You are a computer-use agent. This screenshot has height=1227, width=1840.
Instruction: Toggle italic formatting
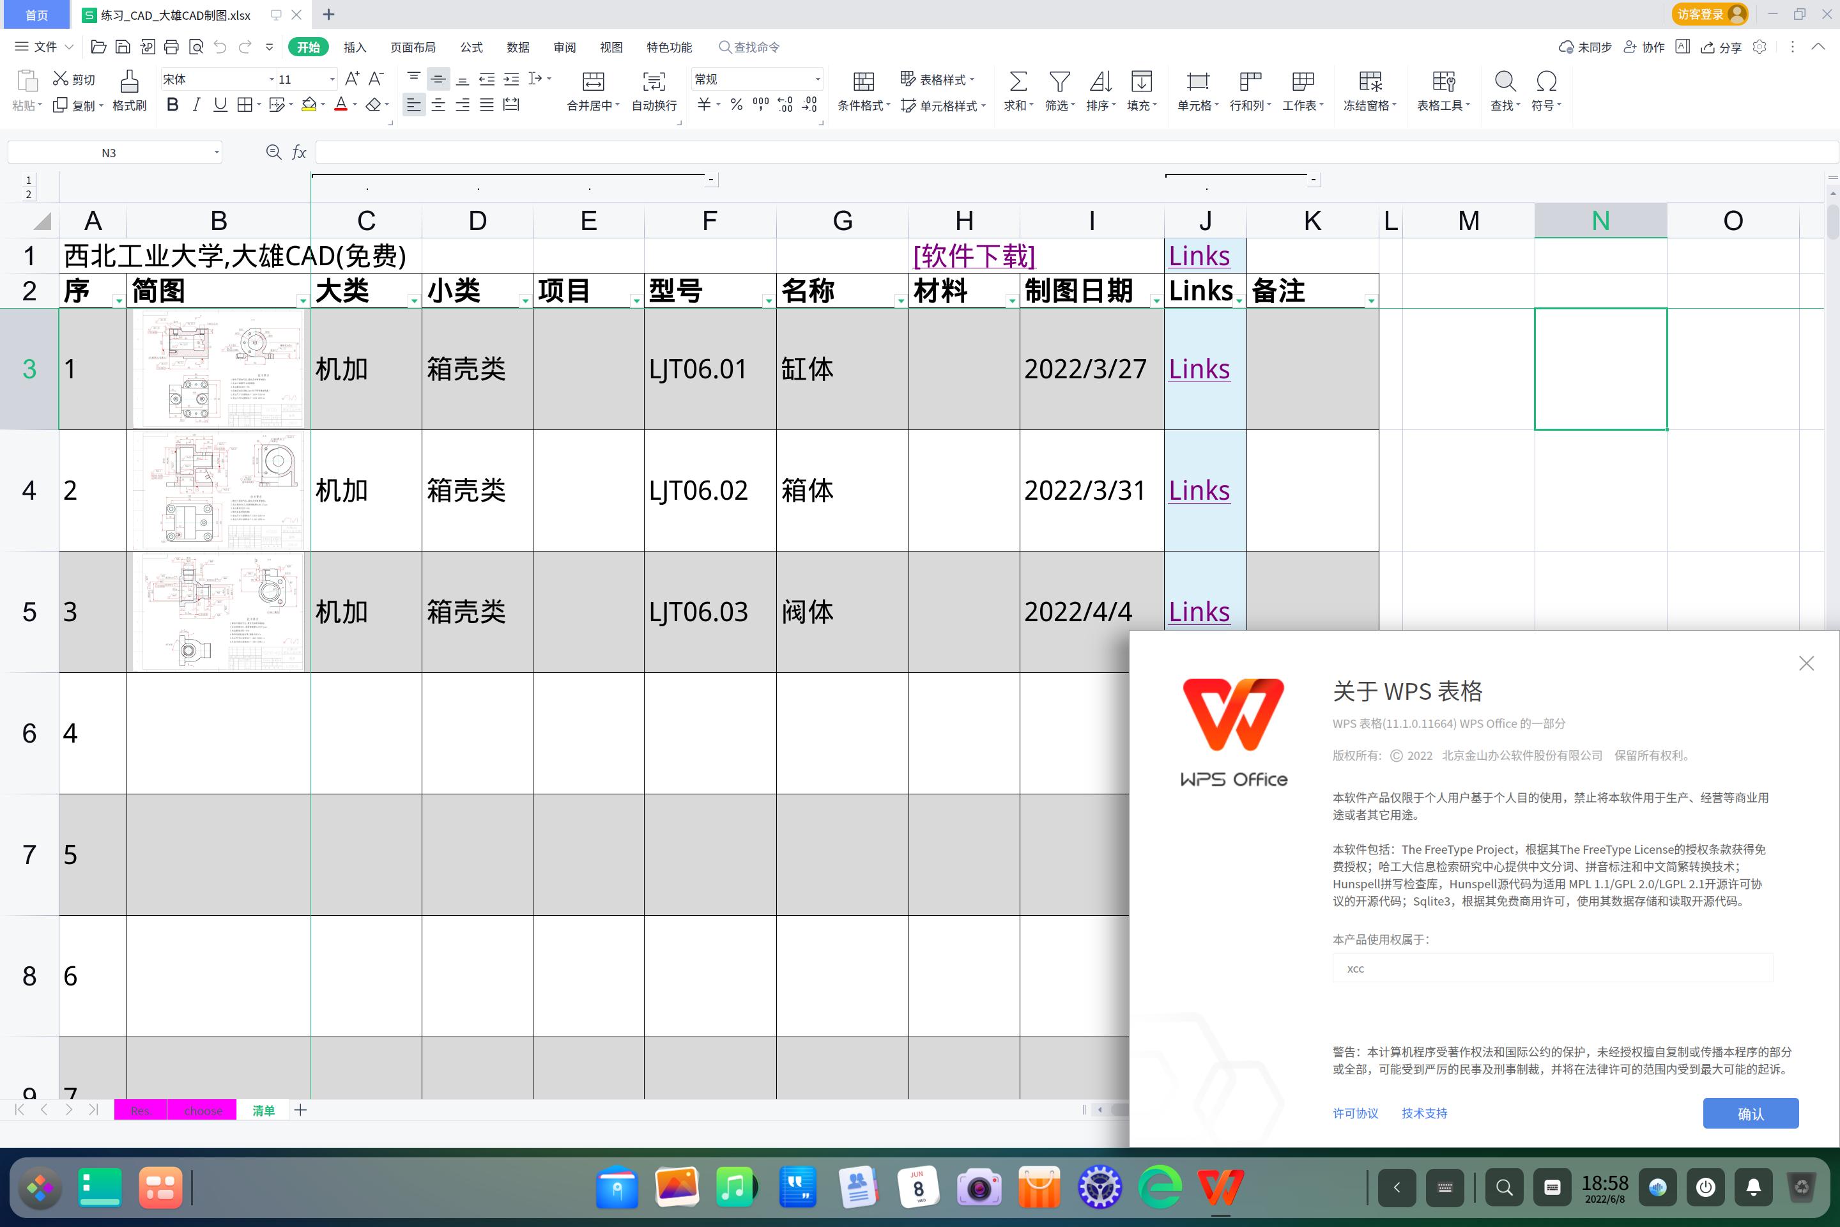click(x=195, y=104)
